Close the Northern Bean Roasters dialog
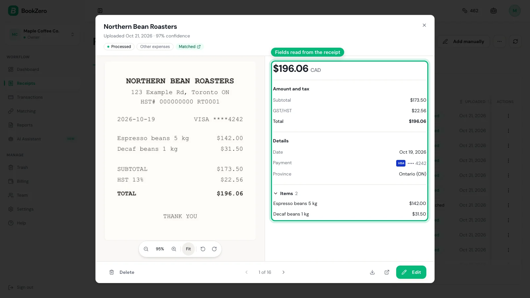This screenshot has height=298, width=530. tap(424, 25)
